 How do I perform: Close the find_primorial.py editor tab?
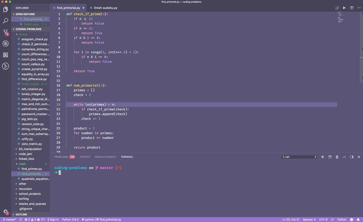point(83,8)
